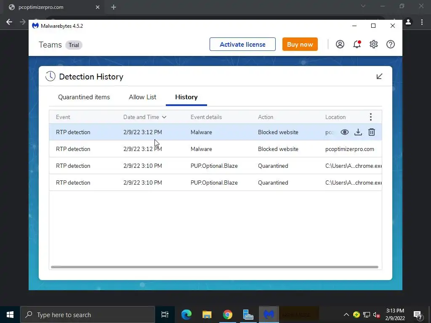Click the Malwarebytes logo in title bar
Screen dimensions: 431x323
[x=35, y=26]
